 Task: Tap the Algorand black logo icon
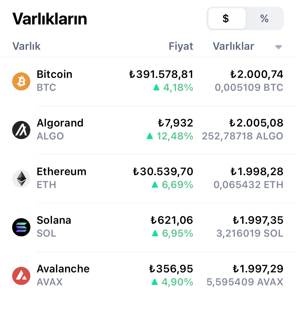point(21,130)
